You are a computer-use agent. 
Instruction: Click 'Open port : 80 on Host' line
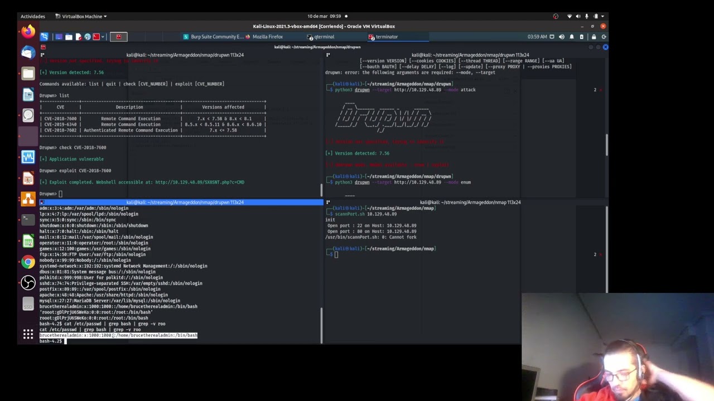point(372,231)
